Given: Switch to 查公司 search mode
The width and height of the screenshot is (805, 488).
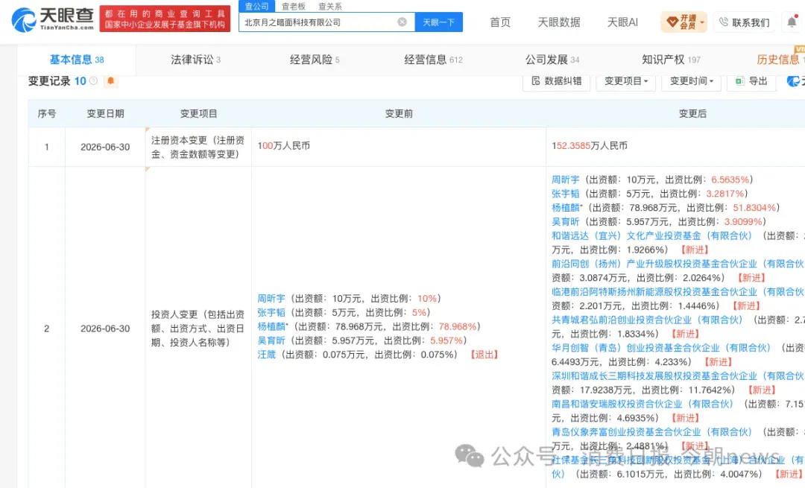Looking at the screenshot, I should [256, 6].
